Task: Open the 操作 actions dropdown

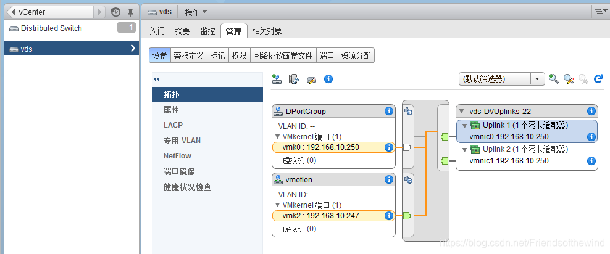Action: (x=196, y=12)
